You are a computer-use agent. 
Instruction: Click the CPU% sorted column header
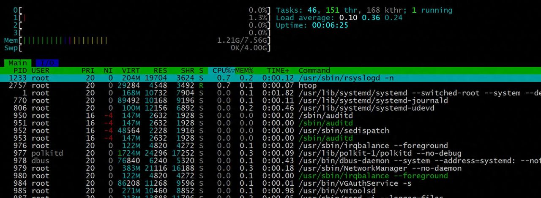pyautogui.click(x=224, y=71)
